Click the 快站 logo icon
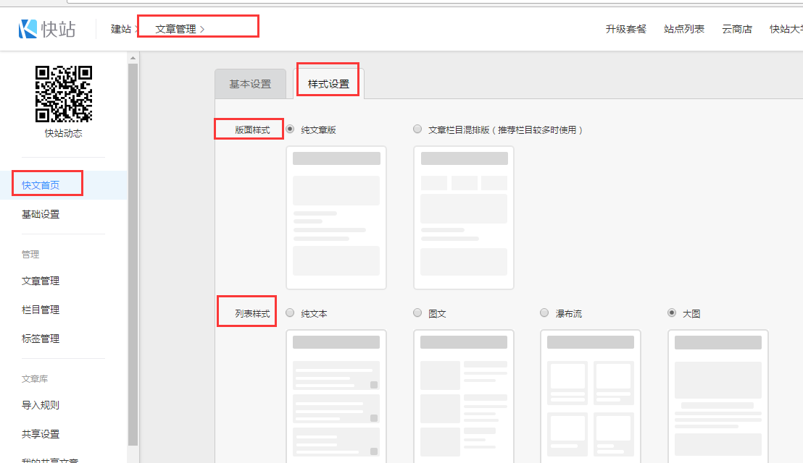This screenshot has height=463, width=803. (28, 29)
